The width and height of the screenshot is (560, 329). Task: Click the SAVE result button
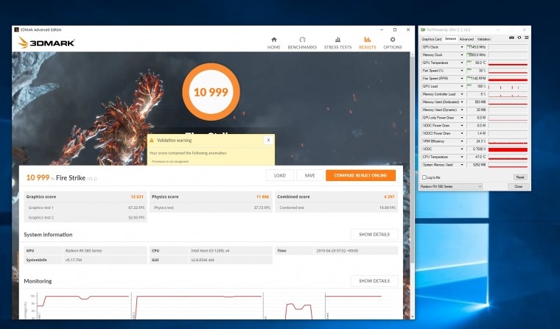tap(309, 176)
